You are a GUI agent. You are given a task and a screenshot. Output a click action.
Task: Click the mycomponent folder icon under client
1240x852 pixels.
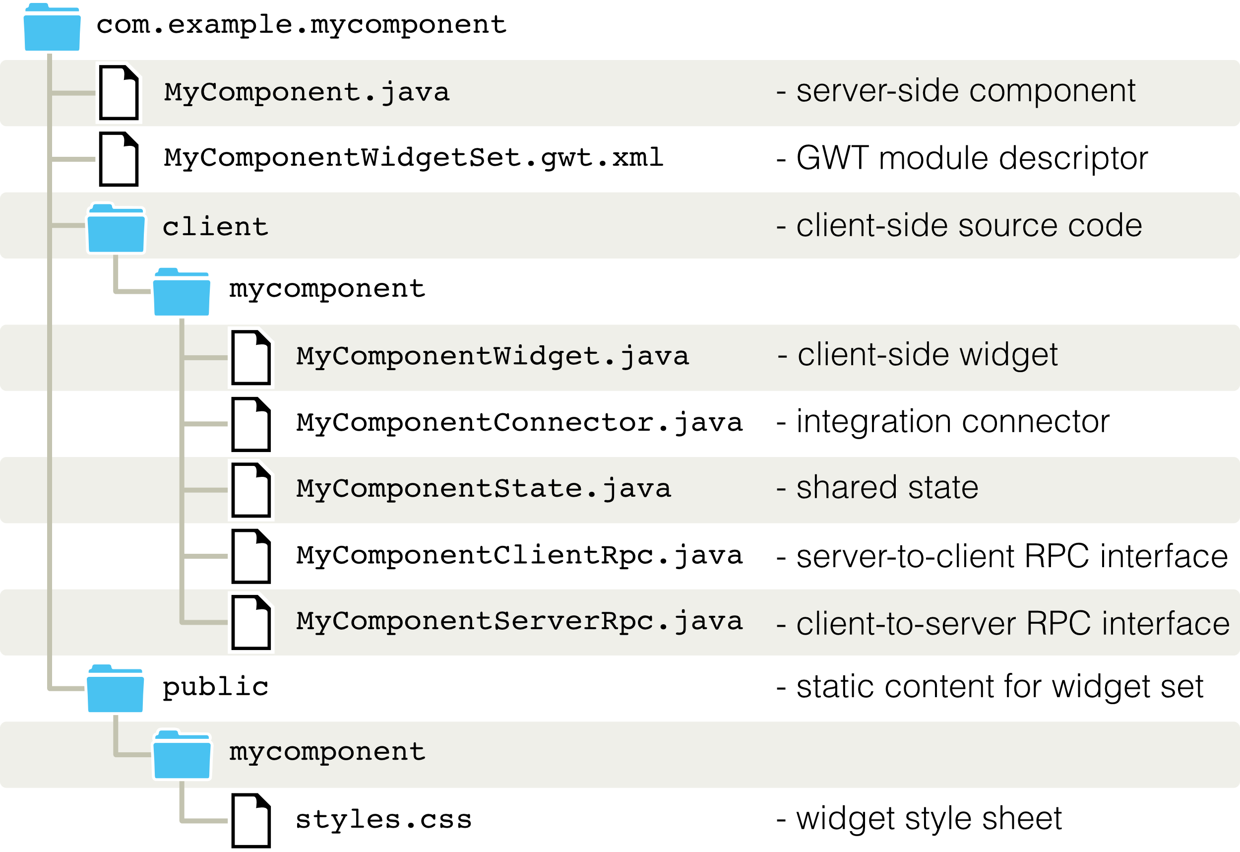[x=182, y=292]
